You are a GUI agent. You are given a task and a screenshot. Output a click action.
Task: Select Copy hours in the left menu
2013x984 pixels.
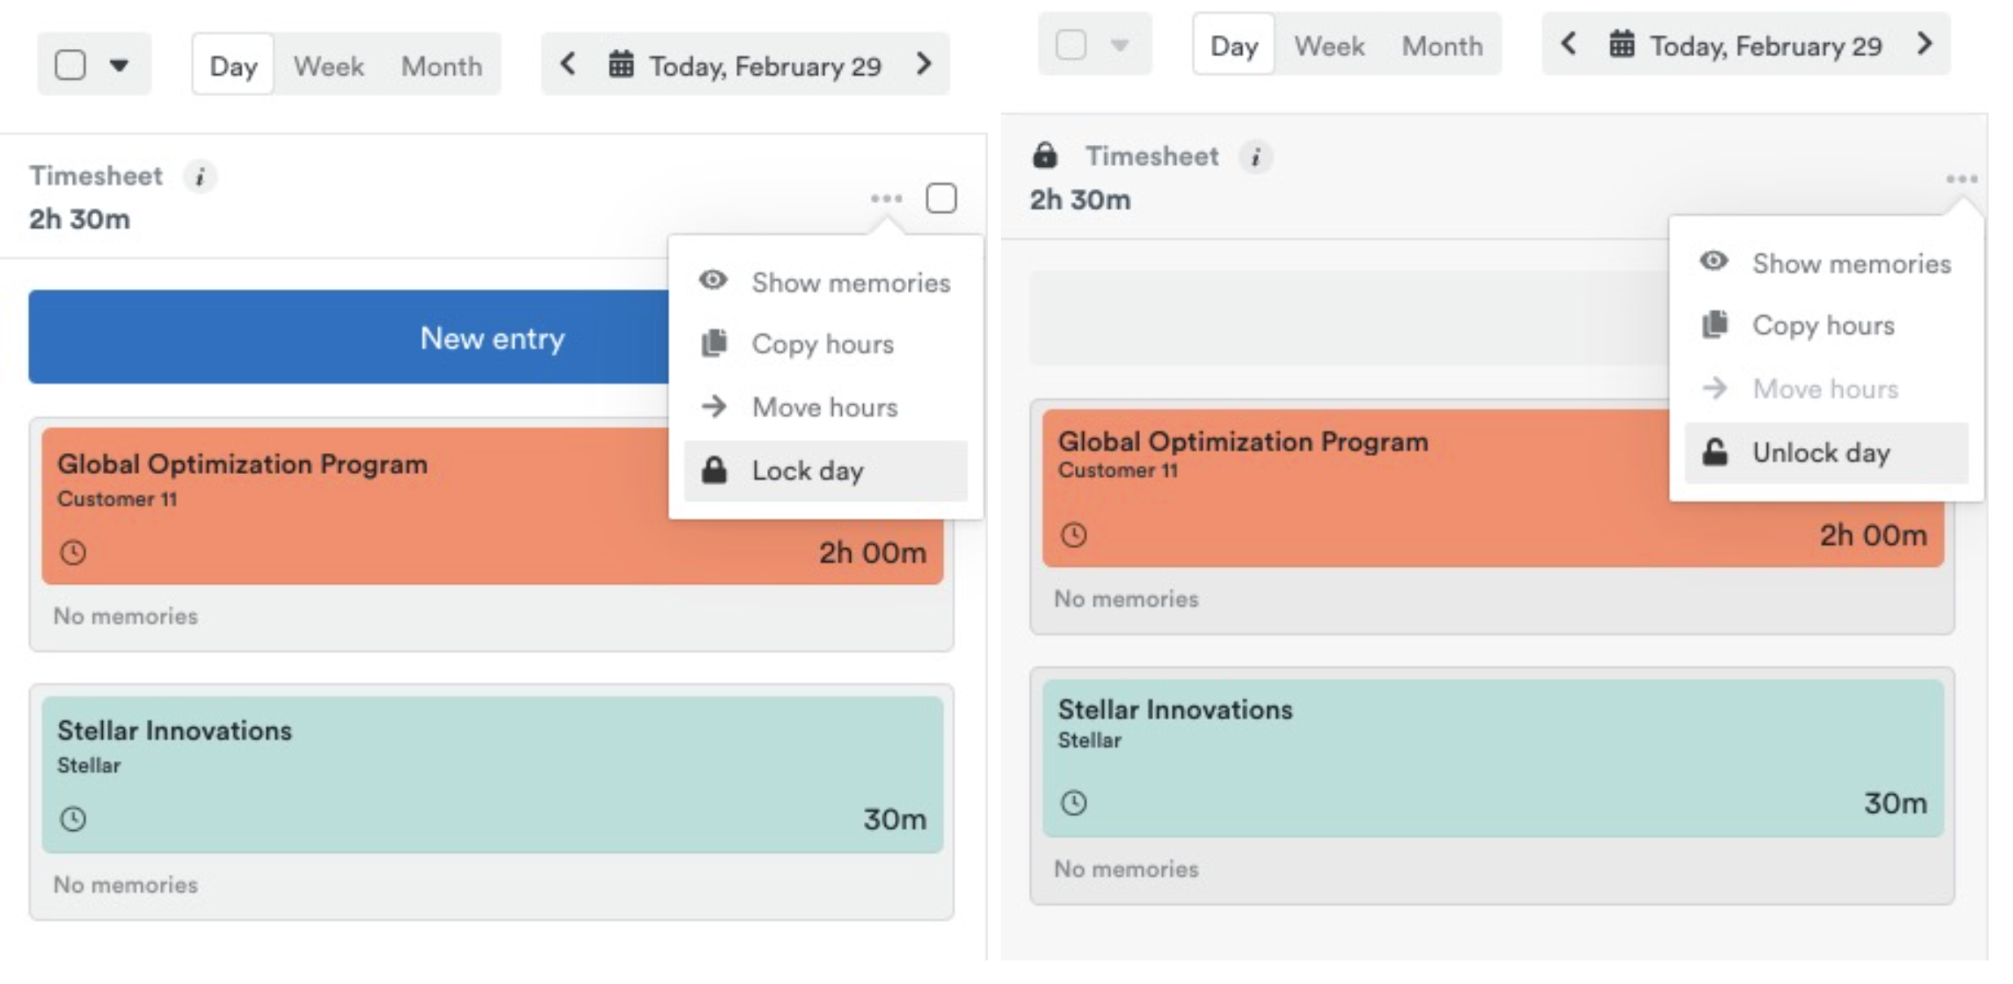823,345
